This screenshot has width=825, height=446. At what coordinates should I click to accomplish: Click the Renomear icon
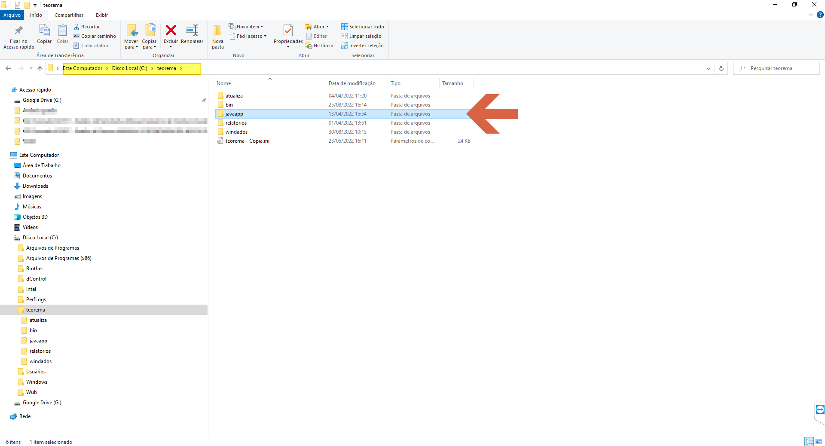192,30
